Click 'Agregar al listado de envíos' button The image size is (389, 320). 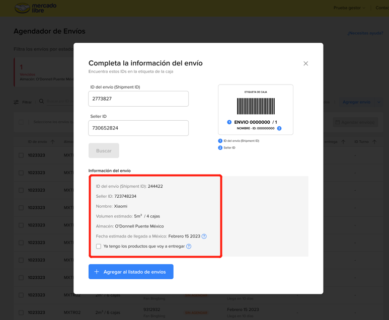(131, 272)
